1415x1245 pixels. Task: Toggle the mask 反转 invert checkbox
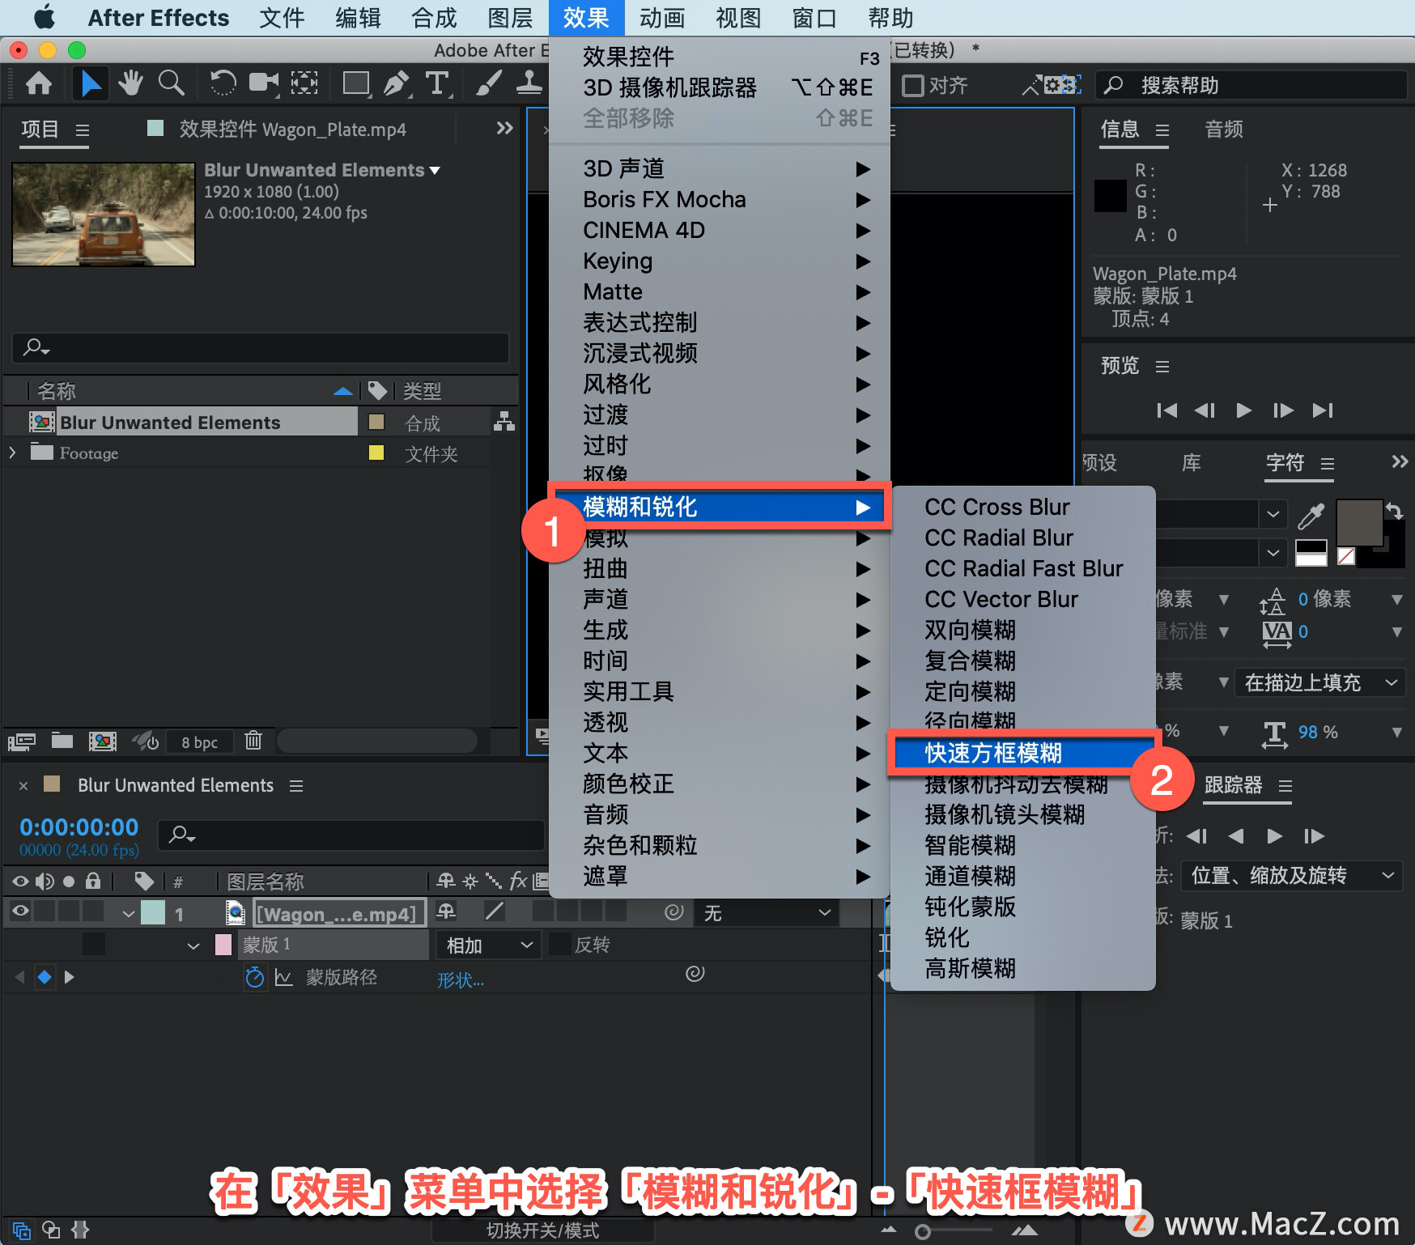(x=559, y=945)
